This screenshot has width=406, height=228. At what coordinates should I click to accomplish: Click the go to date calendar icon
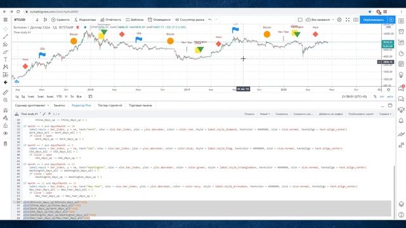click(x=90, y=97)
